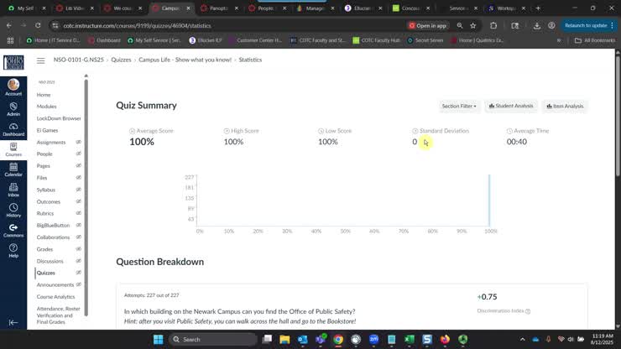Open the History clock icon
621x349 pixels.
pos(13,211)
